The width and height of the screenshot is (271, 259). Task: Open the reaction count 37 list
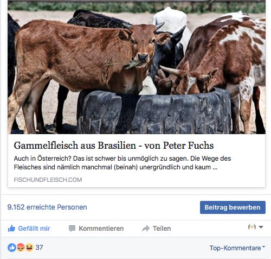click(39, 248)
